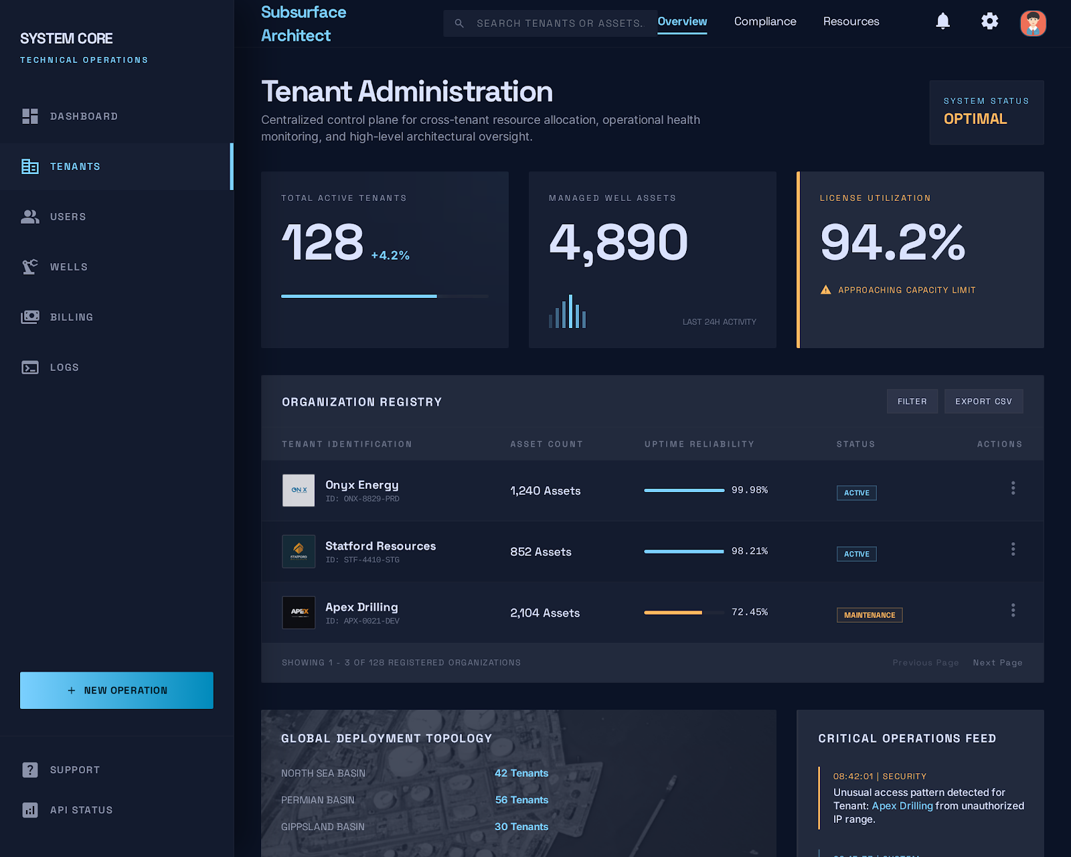Open Onyx Energy actions menu
This screenshot has width=1071, height=857.
click(x=1013, y=488)
